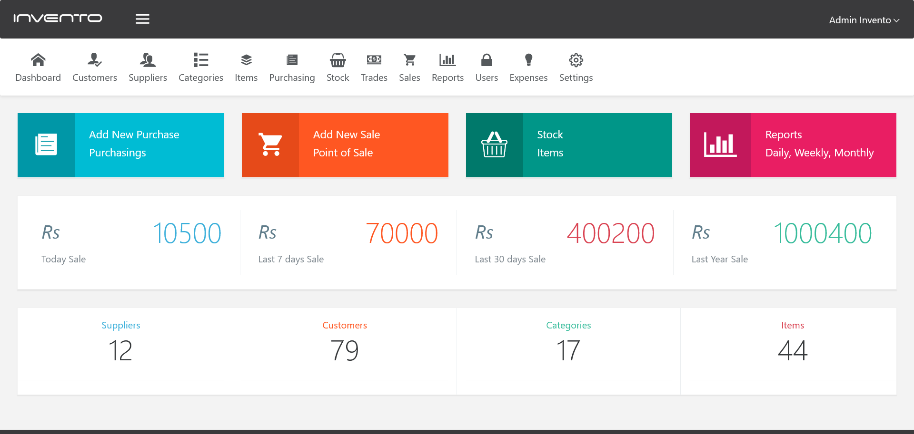Open the Customers section icon
The image size is (914, 434).
click(x=94, y=60)
